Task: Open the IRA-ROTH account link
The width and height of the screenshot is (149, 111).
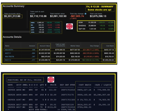Action: tap(9, 50)
